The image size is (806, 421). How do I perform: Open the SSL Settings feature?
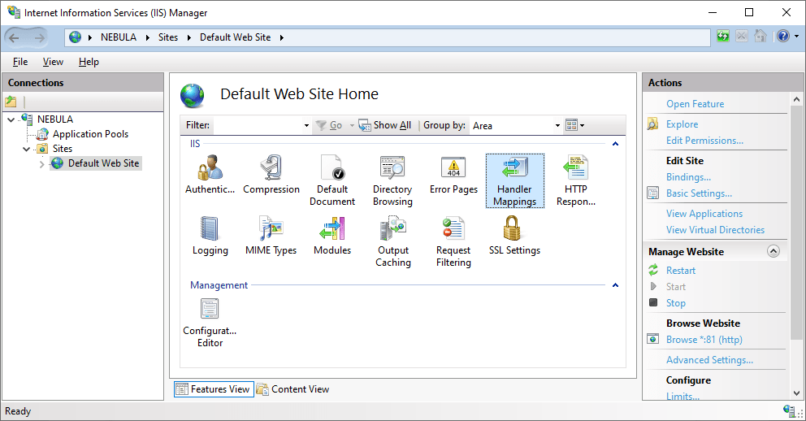[514, 236]
